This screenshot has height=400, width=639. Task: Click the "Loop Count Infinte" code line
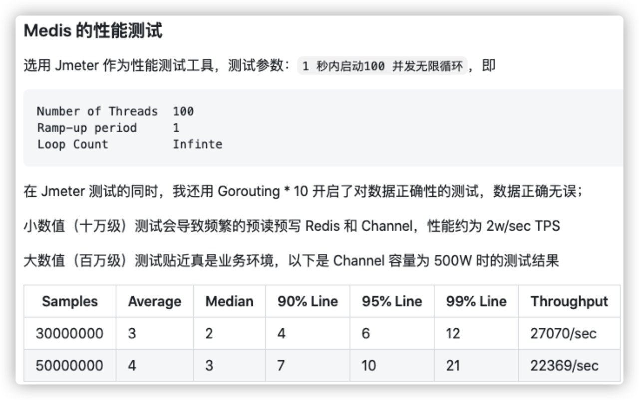[129, 144]
